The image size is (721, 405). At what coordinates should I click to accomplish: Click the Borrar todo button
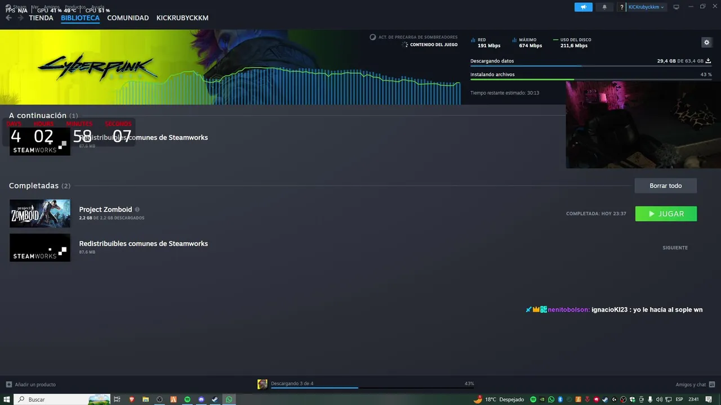click(665, 186)
